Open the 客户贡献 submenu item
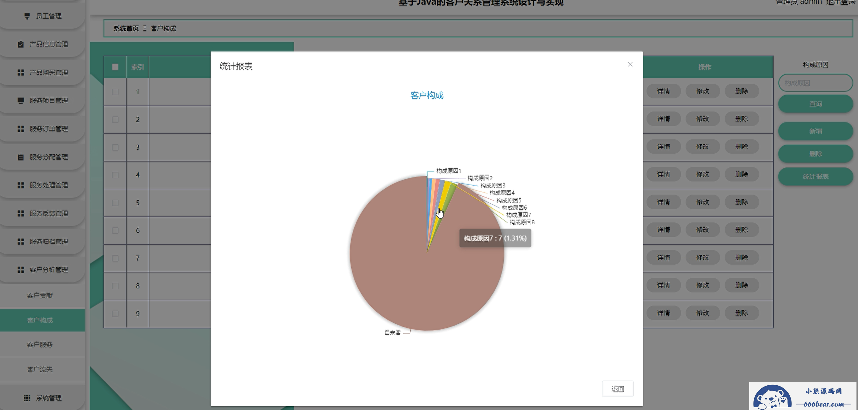The image size is (858, 410). pos(40,295)
